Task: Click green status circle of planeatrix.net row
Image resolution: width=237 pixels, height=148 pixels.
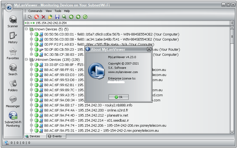Action: (36, 115)
